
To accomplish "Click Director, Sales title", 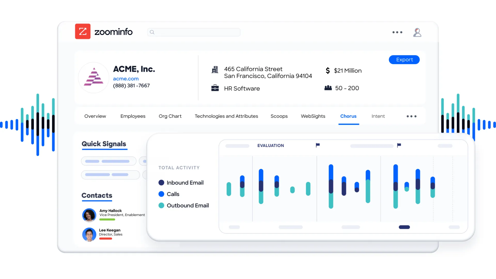I will [111, 234].
